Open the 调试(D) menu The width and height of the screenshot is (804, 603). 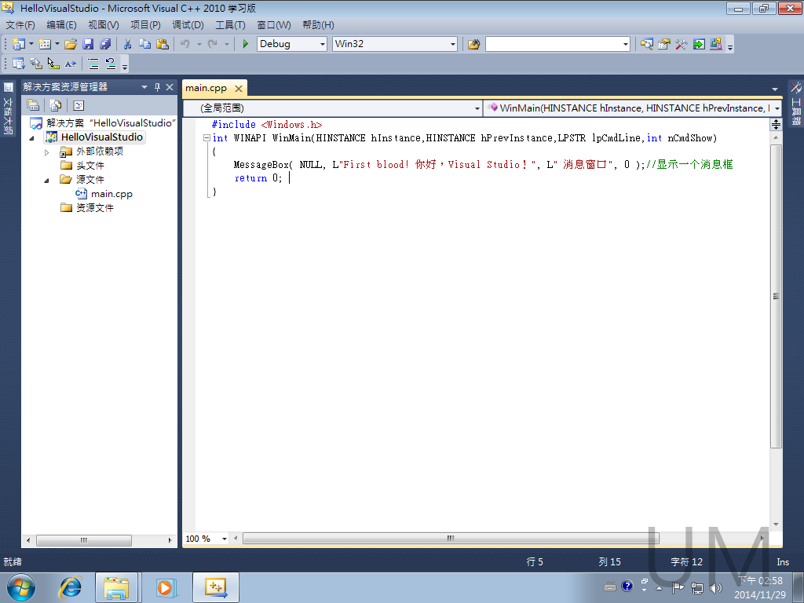[188, 24]
